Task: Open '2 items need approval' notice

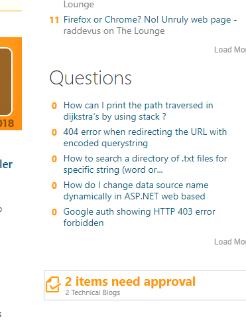Action: click(x=130, y=282)
